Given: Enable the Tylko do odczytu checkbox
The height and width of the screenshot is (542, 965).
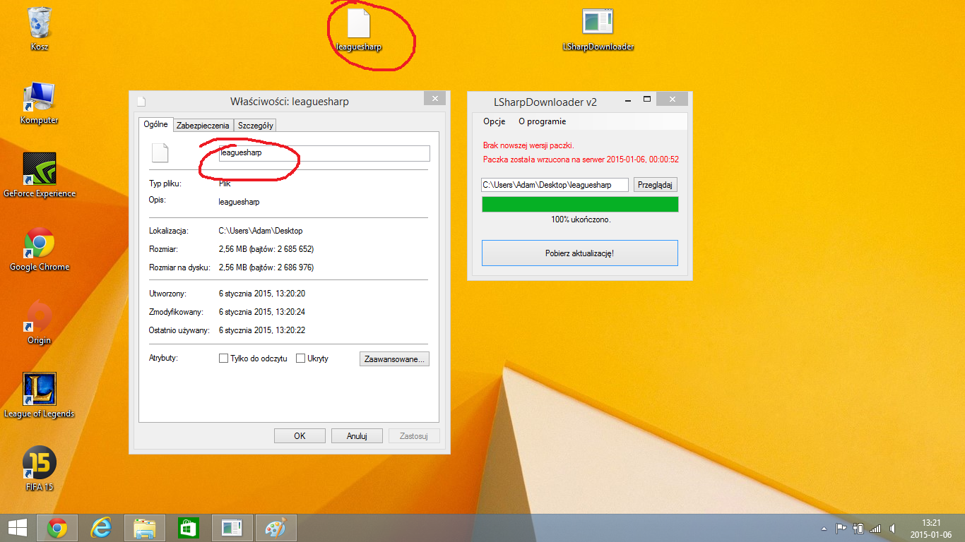Looking at the screenshot, I should [x=224, y=359].
